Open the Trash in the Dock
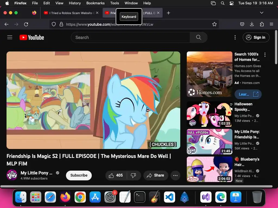 (x=257, y=197)
